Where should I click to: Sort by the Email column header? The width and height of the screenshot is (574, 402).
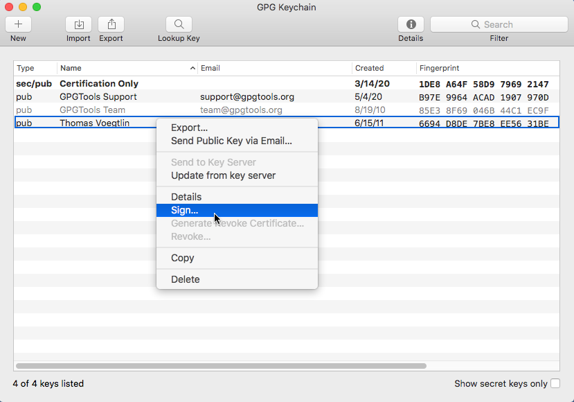point(275,68)
